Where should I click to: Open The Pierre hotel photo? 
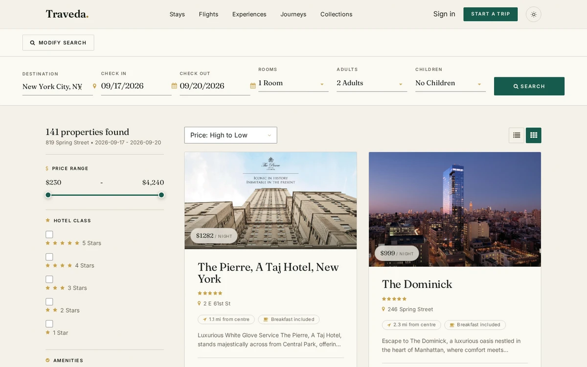(x=271, y=201)
